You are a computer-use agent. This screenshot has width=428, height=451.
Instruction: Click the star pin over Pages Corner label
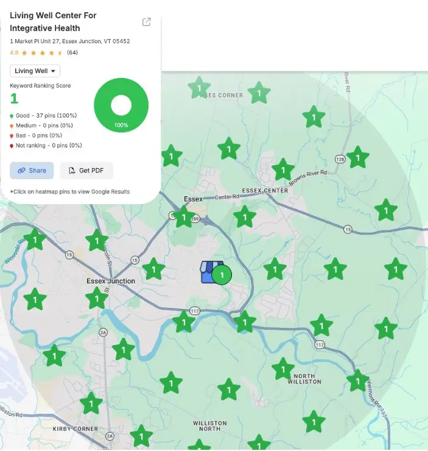(x=199, y=88)
